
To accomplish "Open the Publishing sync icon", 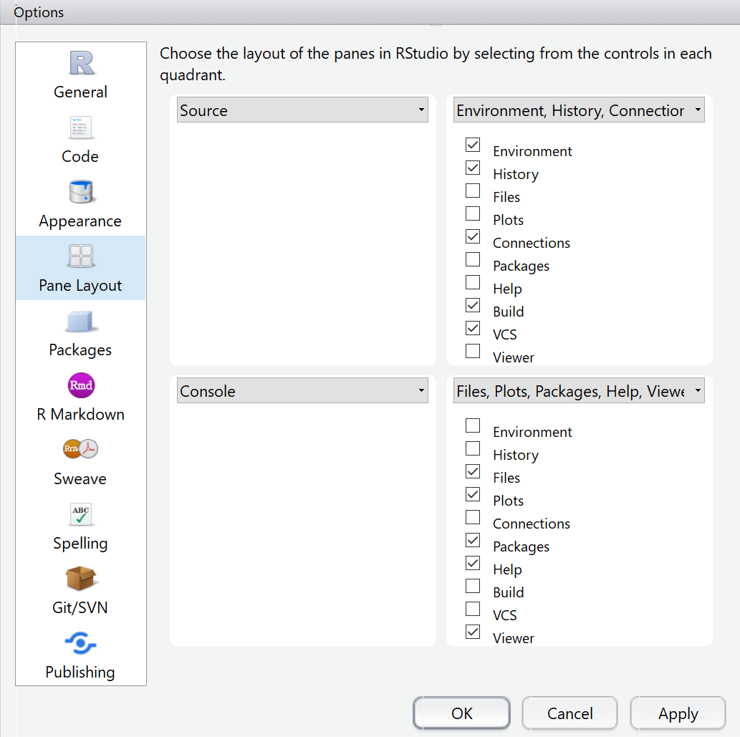I will click(x=81, y=642).
